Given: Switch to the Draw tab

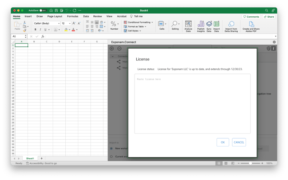Looking at the screenshot, I should click(40, 16).
